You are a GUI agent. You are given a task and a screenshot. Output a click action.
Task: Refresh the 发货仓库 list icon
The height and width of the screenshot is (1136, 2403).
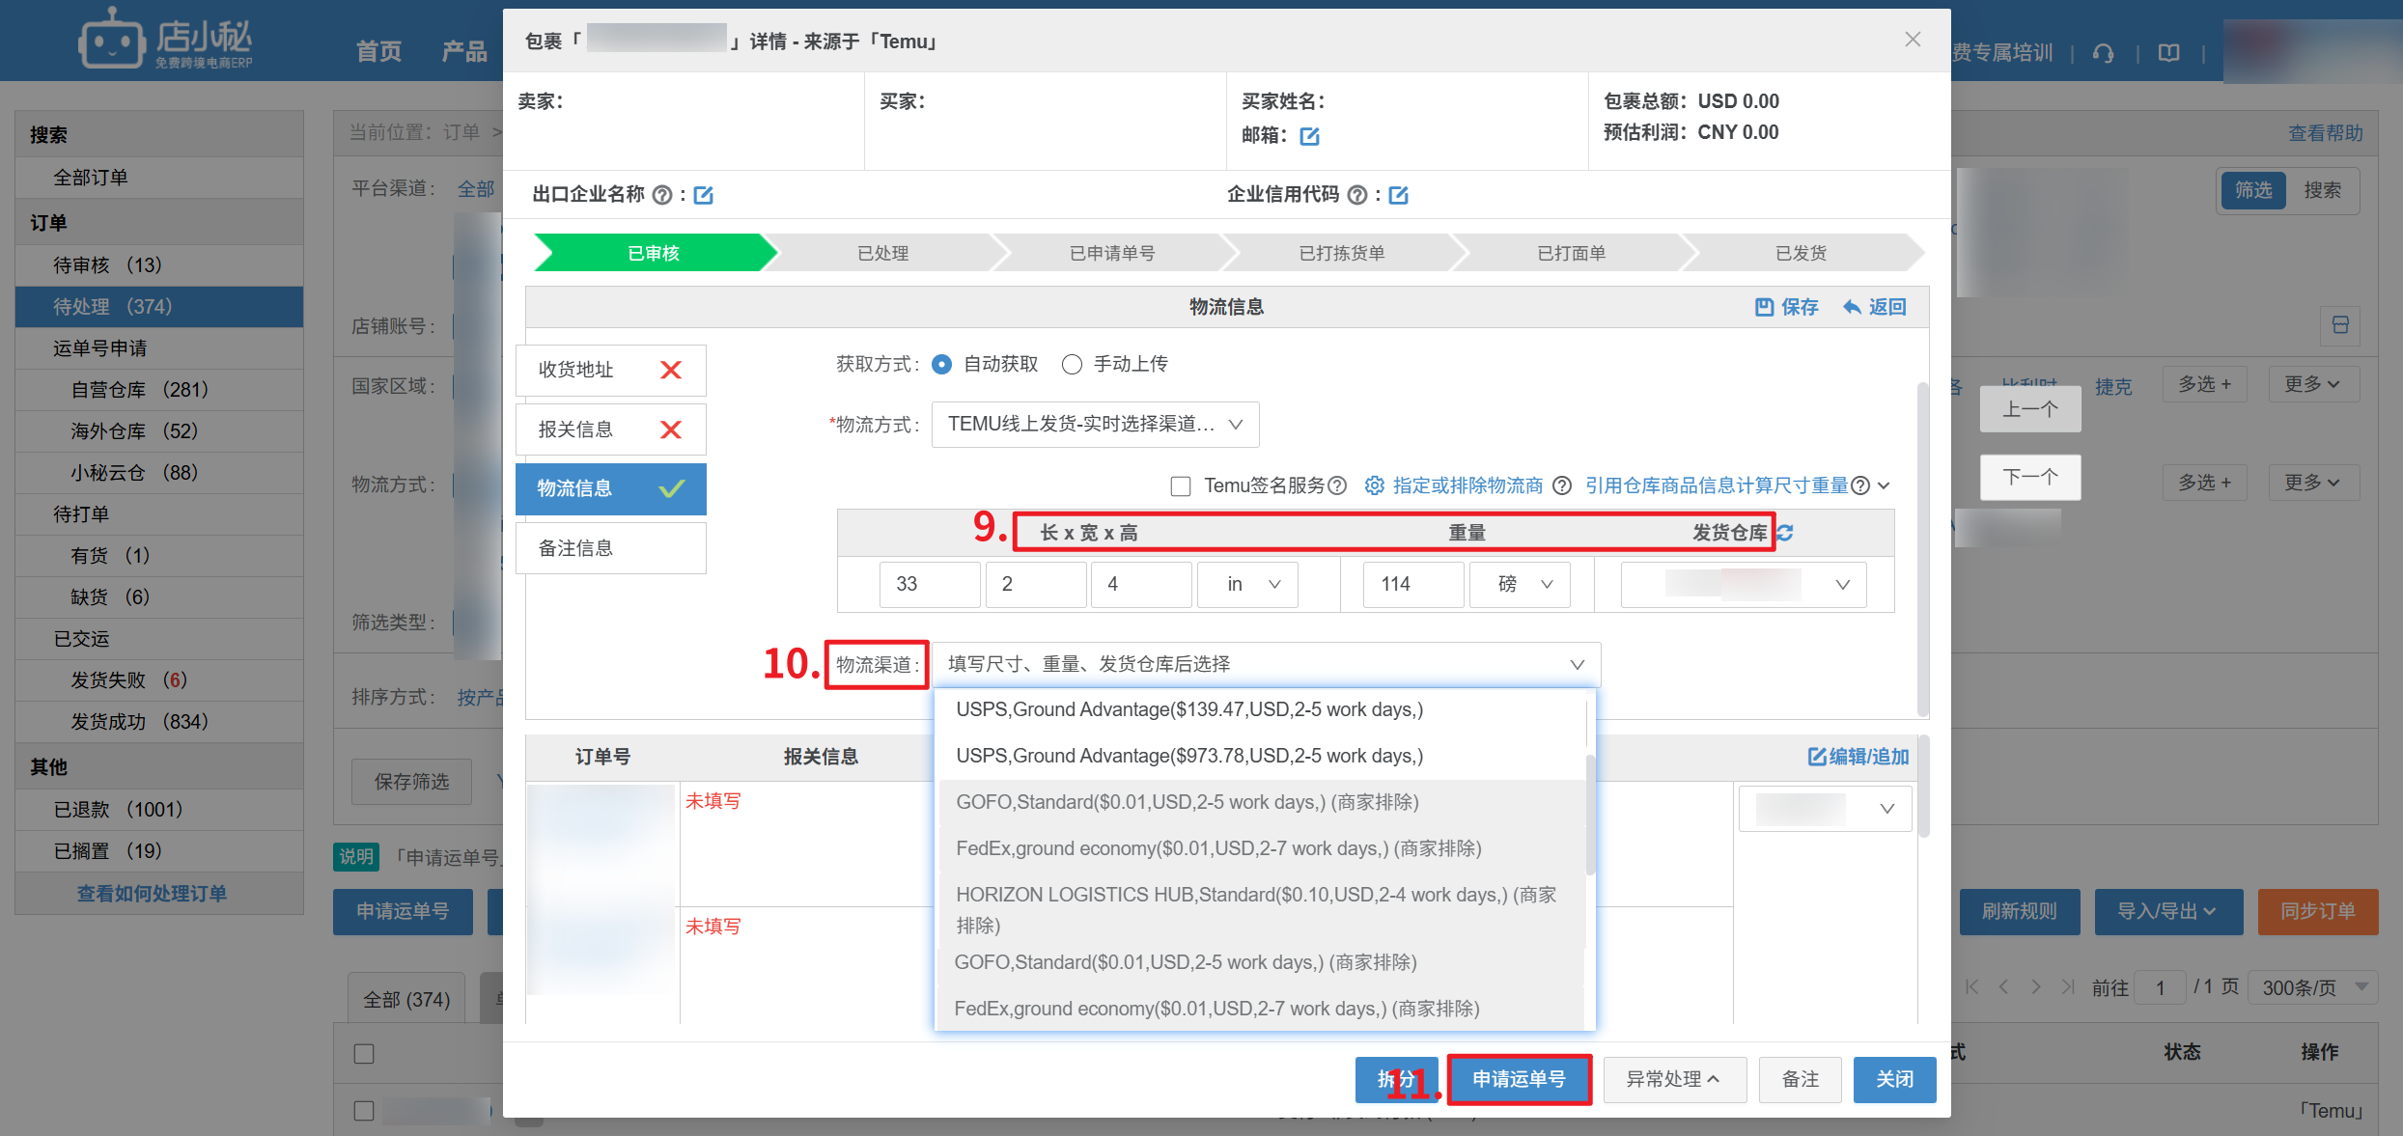1785,533
